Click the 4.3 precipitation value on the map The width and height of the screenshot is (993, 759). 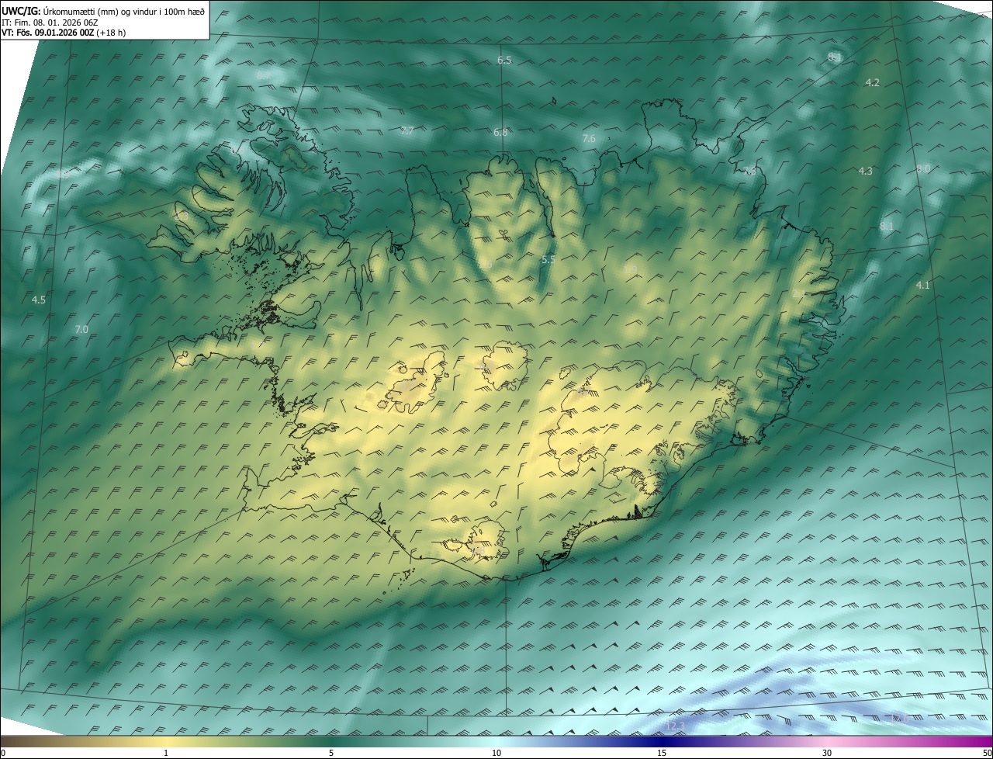click(866, 171)
